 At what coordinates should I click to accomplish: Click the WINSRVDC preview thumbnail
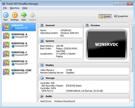[x=107, y=44]
